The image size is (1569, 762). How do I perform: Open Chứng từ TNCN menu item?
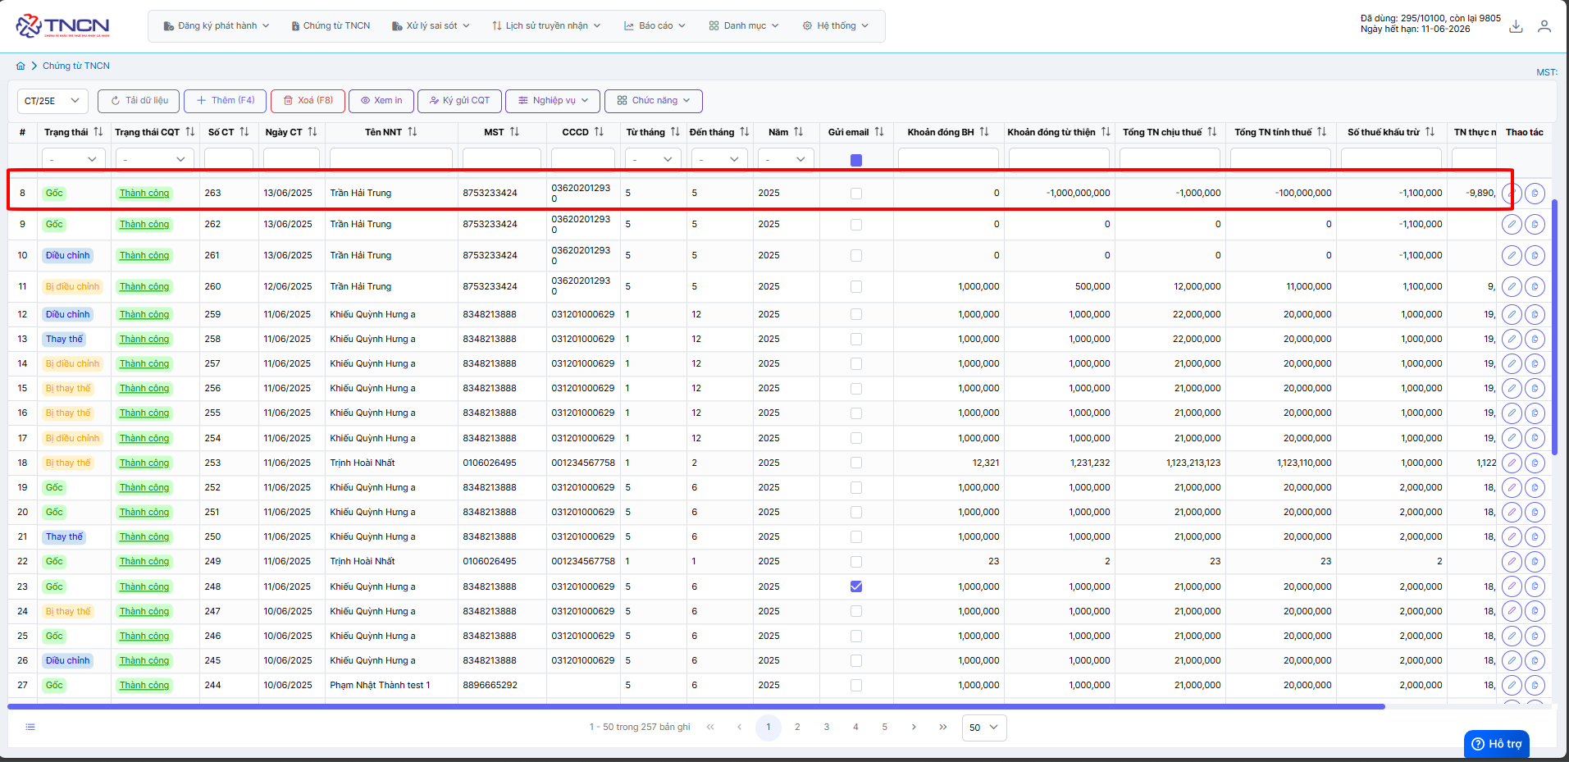(331, 26)
